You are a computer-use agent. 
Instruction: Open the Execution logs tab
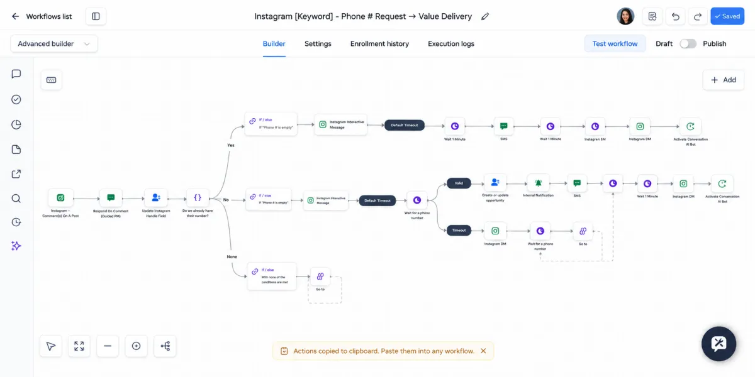click(451, 44)
